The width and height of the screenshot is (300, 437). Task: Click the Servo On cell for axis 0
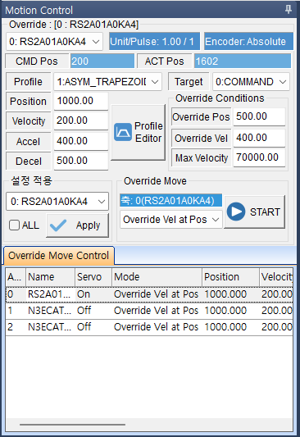tap(93, 294)
